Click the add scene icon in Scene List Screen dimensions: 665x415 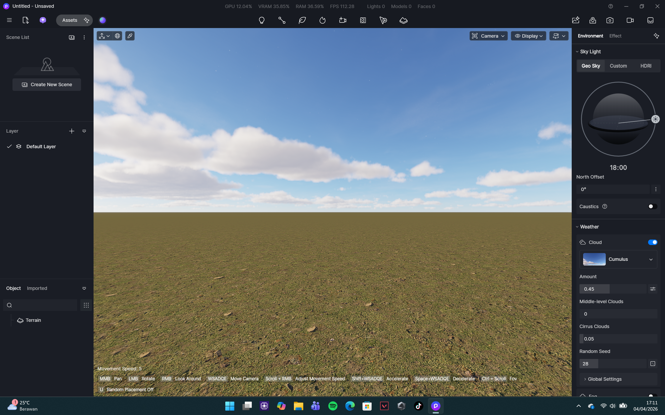tap(71, 37)
